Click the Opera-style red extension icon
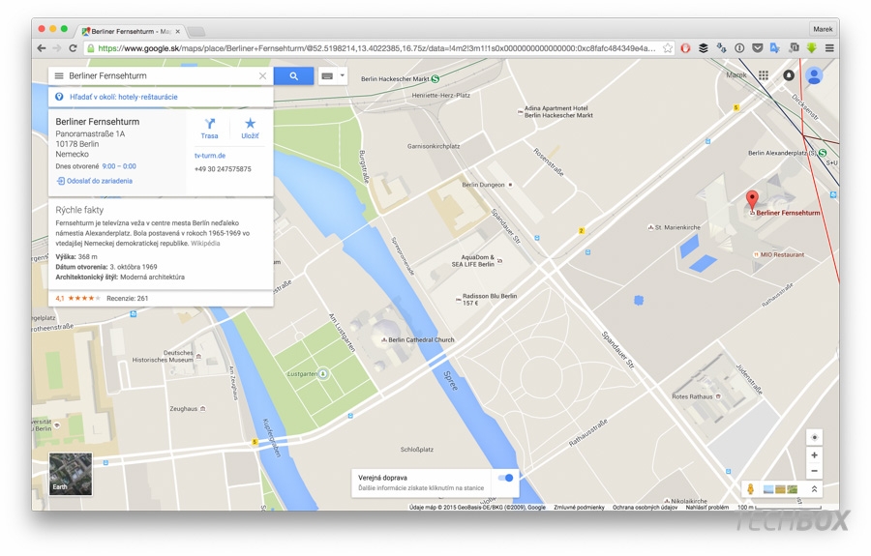This screenshot has width=871, height=556. 685,48
